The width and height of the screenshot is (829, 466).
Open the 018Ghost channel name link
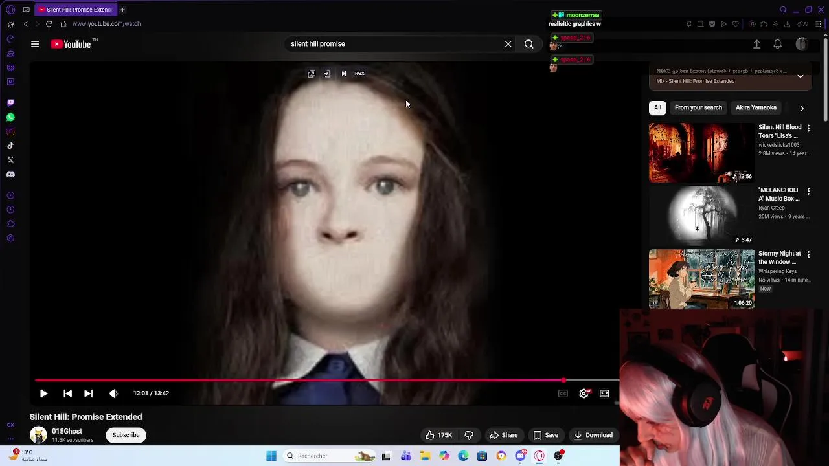coord(67,431)
